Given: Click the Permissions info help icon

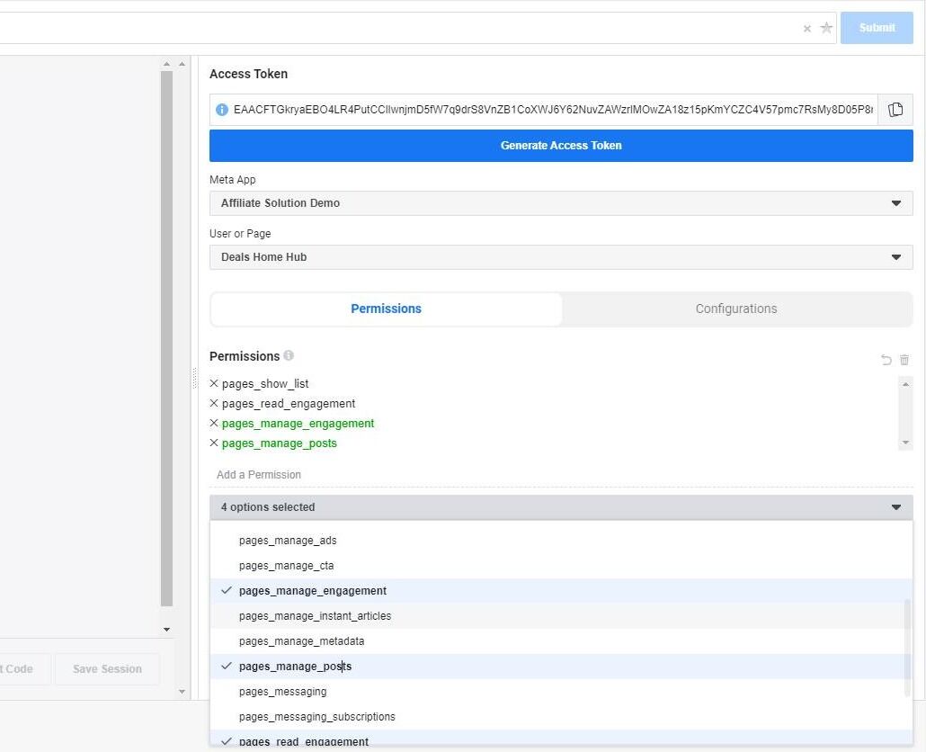Looking at the screenshot, I should pyautogui.click(x=289, y=355).
